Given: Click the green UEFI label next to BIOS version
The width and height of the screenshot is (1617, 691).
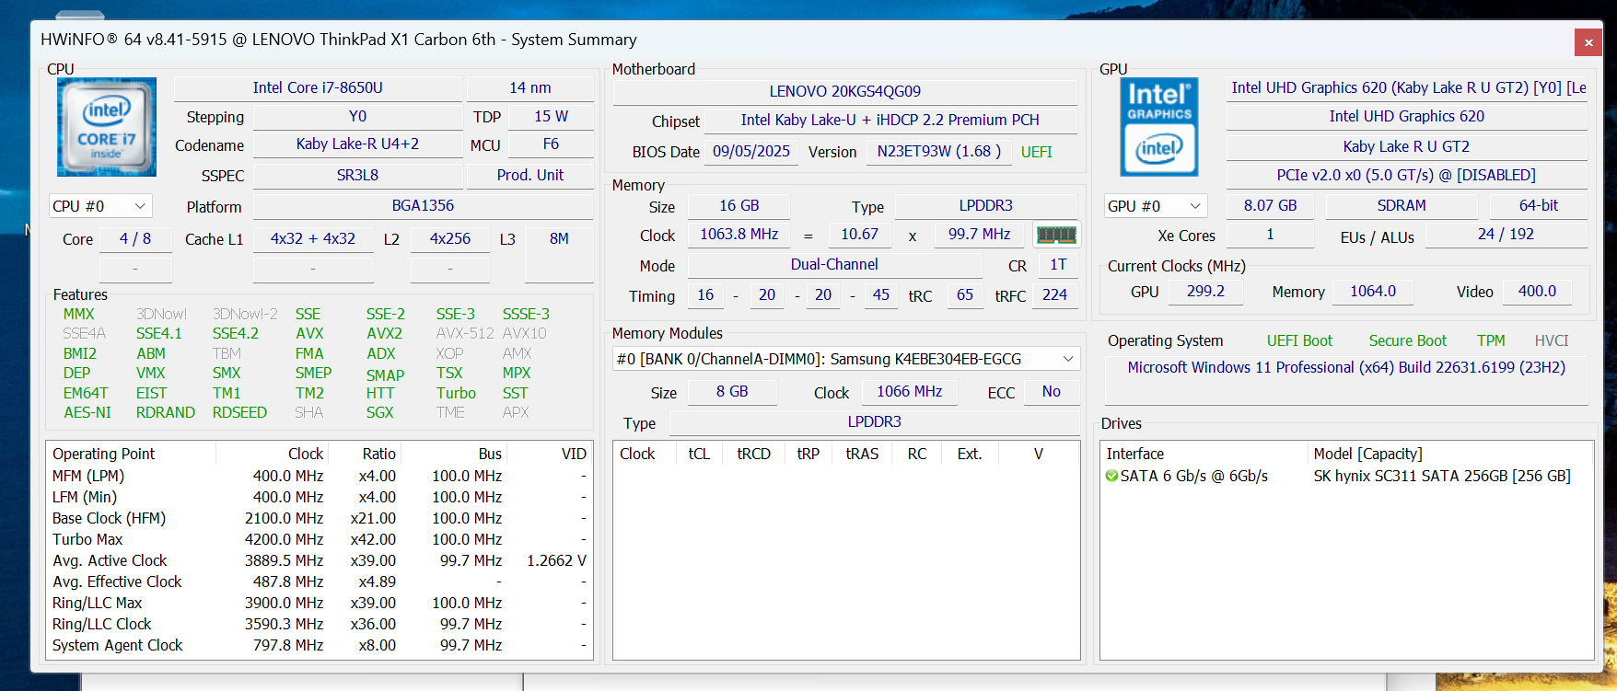Looking at the screenshot, I should click(1036, 153).
